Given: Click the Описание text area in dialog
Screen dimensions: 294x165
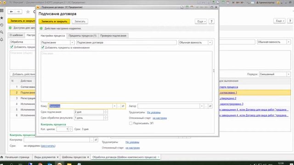Looking at the screenshot, I should click(x=127, y=77).
